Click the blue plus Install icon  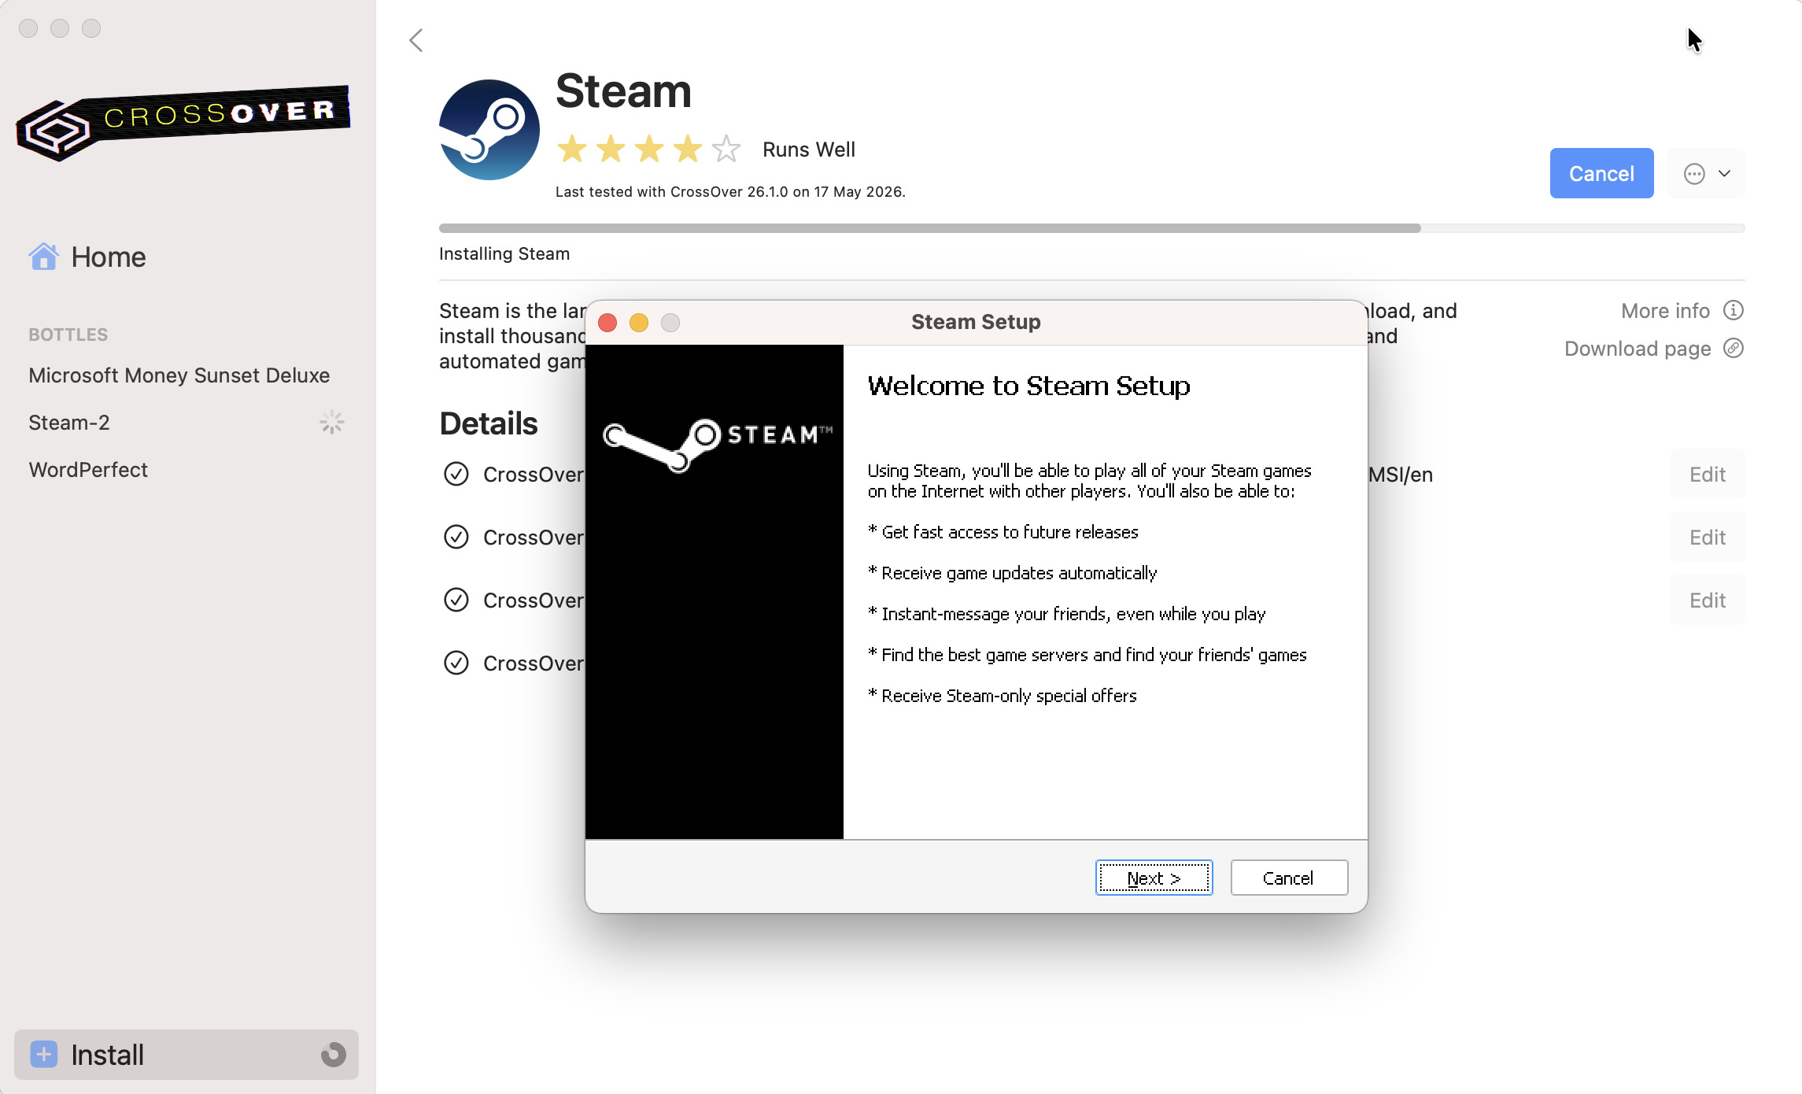(x=44, y=1055)
